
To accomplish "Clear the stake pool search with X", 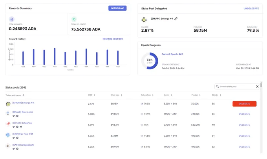I will [257, 87].
